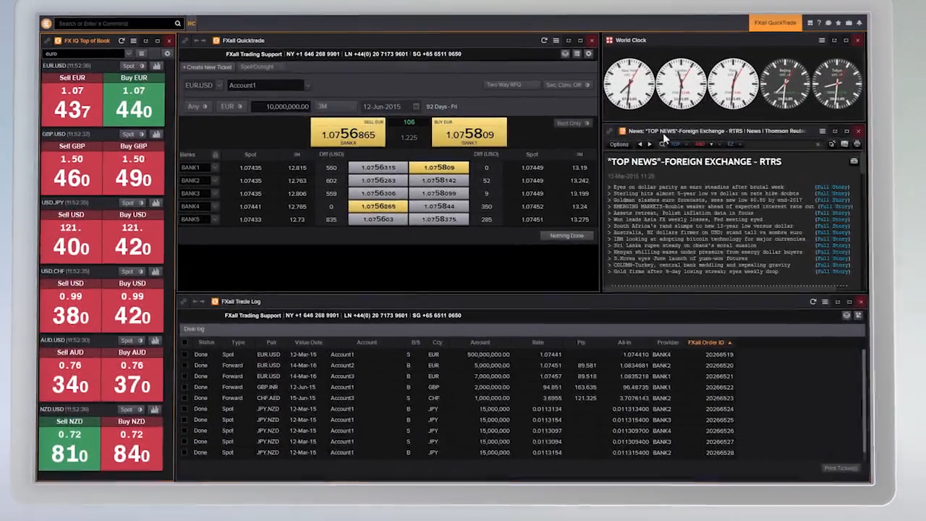This screenshot has width=926, height=521.
Task: Expand the euro list dropdown
Action: (129, 54)
